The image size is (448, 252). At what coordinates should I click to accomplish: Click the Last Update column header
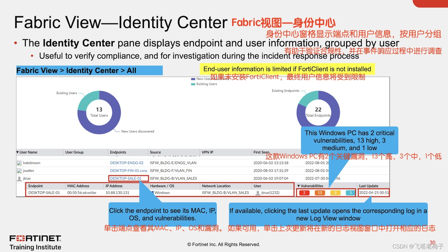click(x=369, y=186)
